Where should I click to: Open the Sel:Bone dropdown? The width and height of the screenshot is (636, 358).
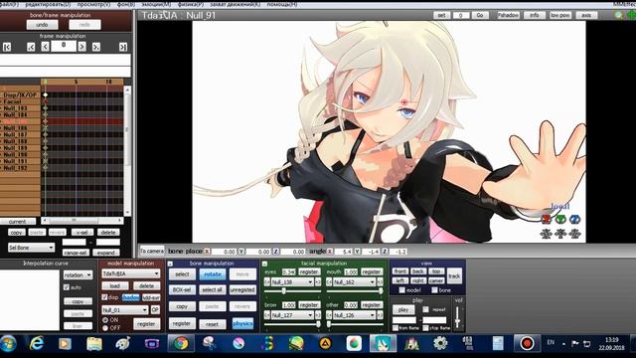coord(31,248)
